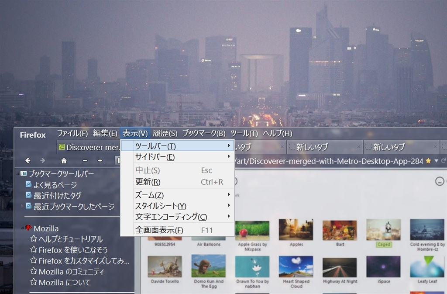Click the back arrow navigation icon
Image resolution: width=447 pixels, height=294 pixels.
tap(28, 161)
